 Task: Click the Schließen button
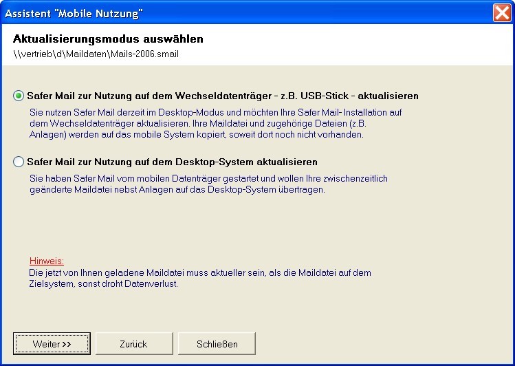pyautogui.click(x=217, y=344)
